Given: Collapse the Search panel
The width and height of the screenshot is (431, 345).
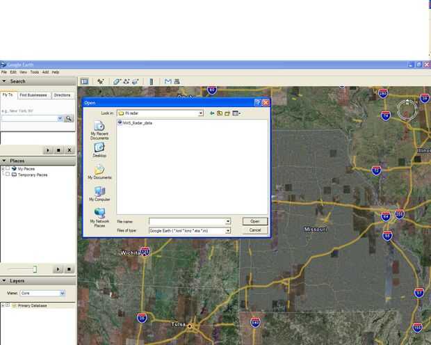Looking at the screenshot, I should tap(4, 81).
